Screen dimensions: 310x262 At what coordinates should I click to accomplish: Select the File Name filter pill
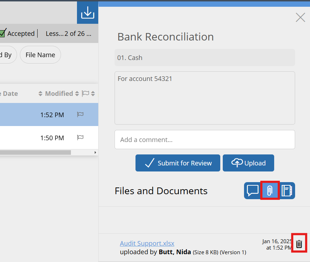(x=40, y=55)
